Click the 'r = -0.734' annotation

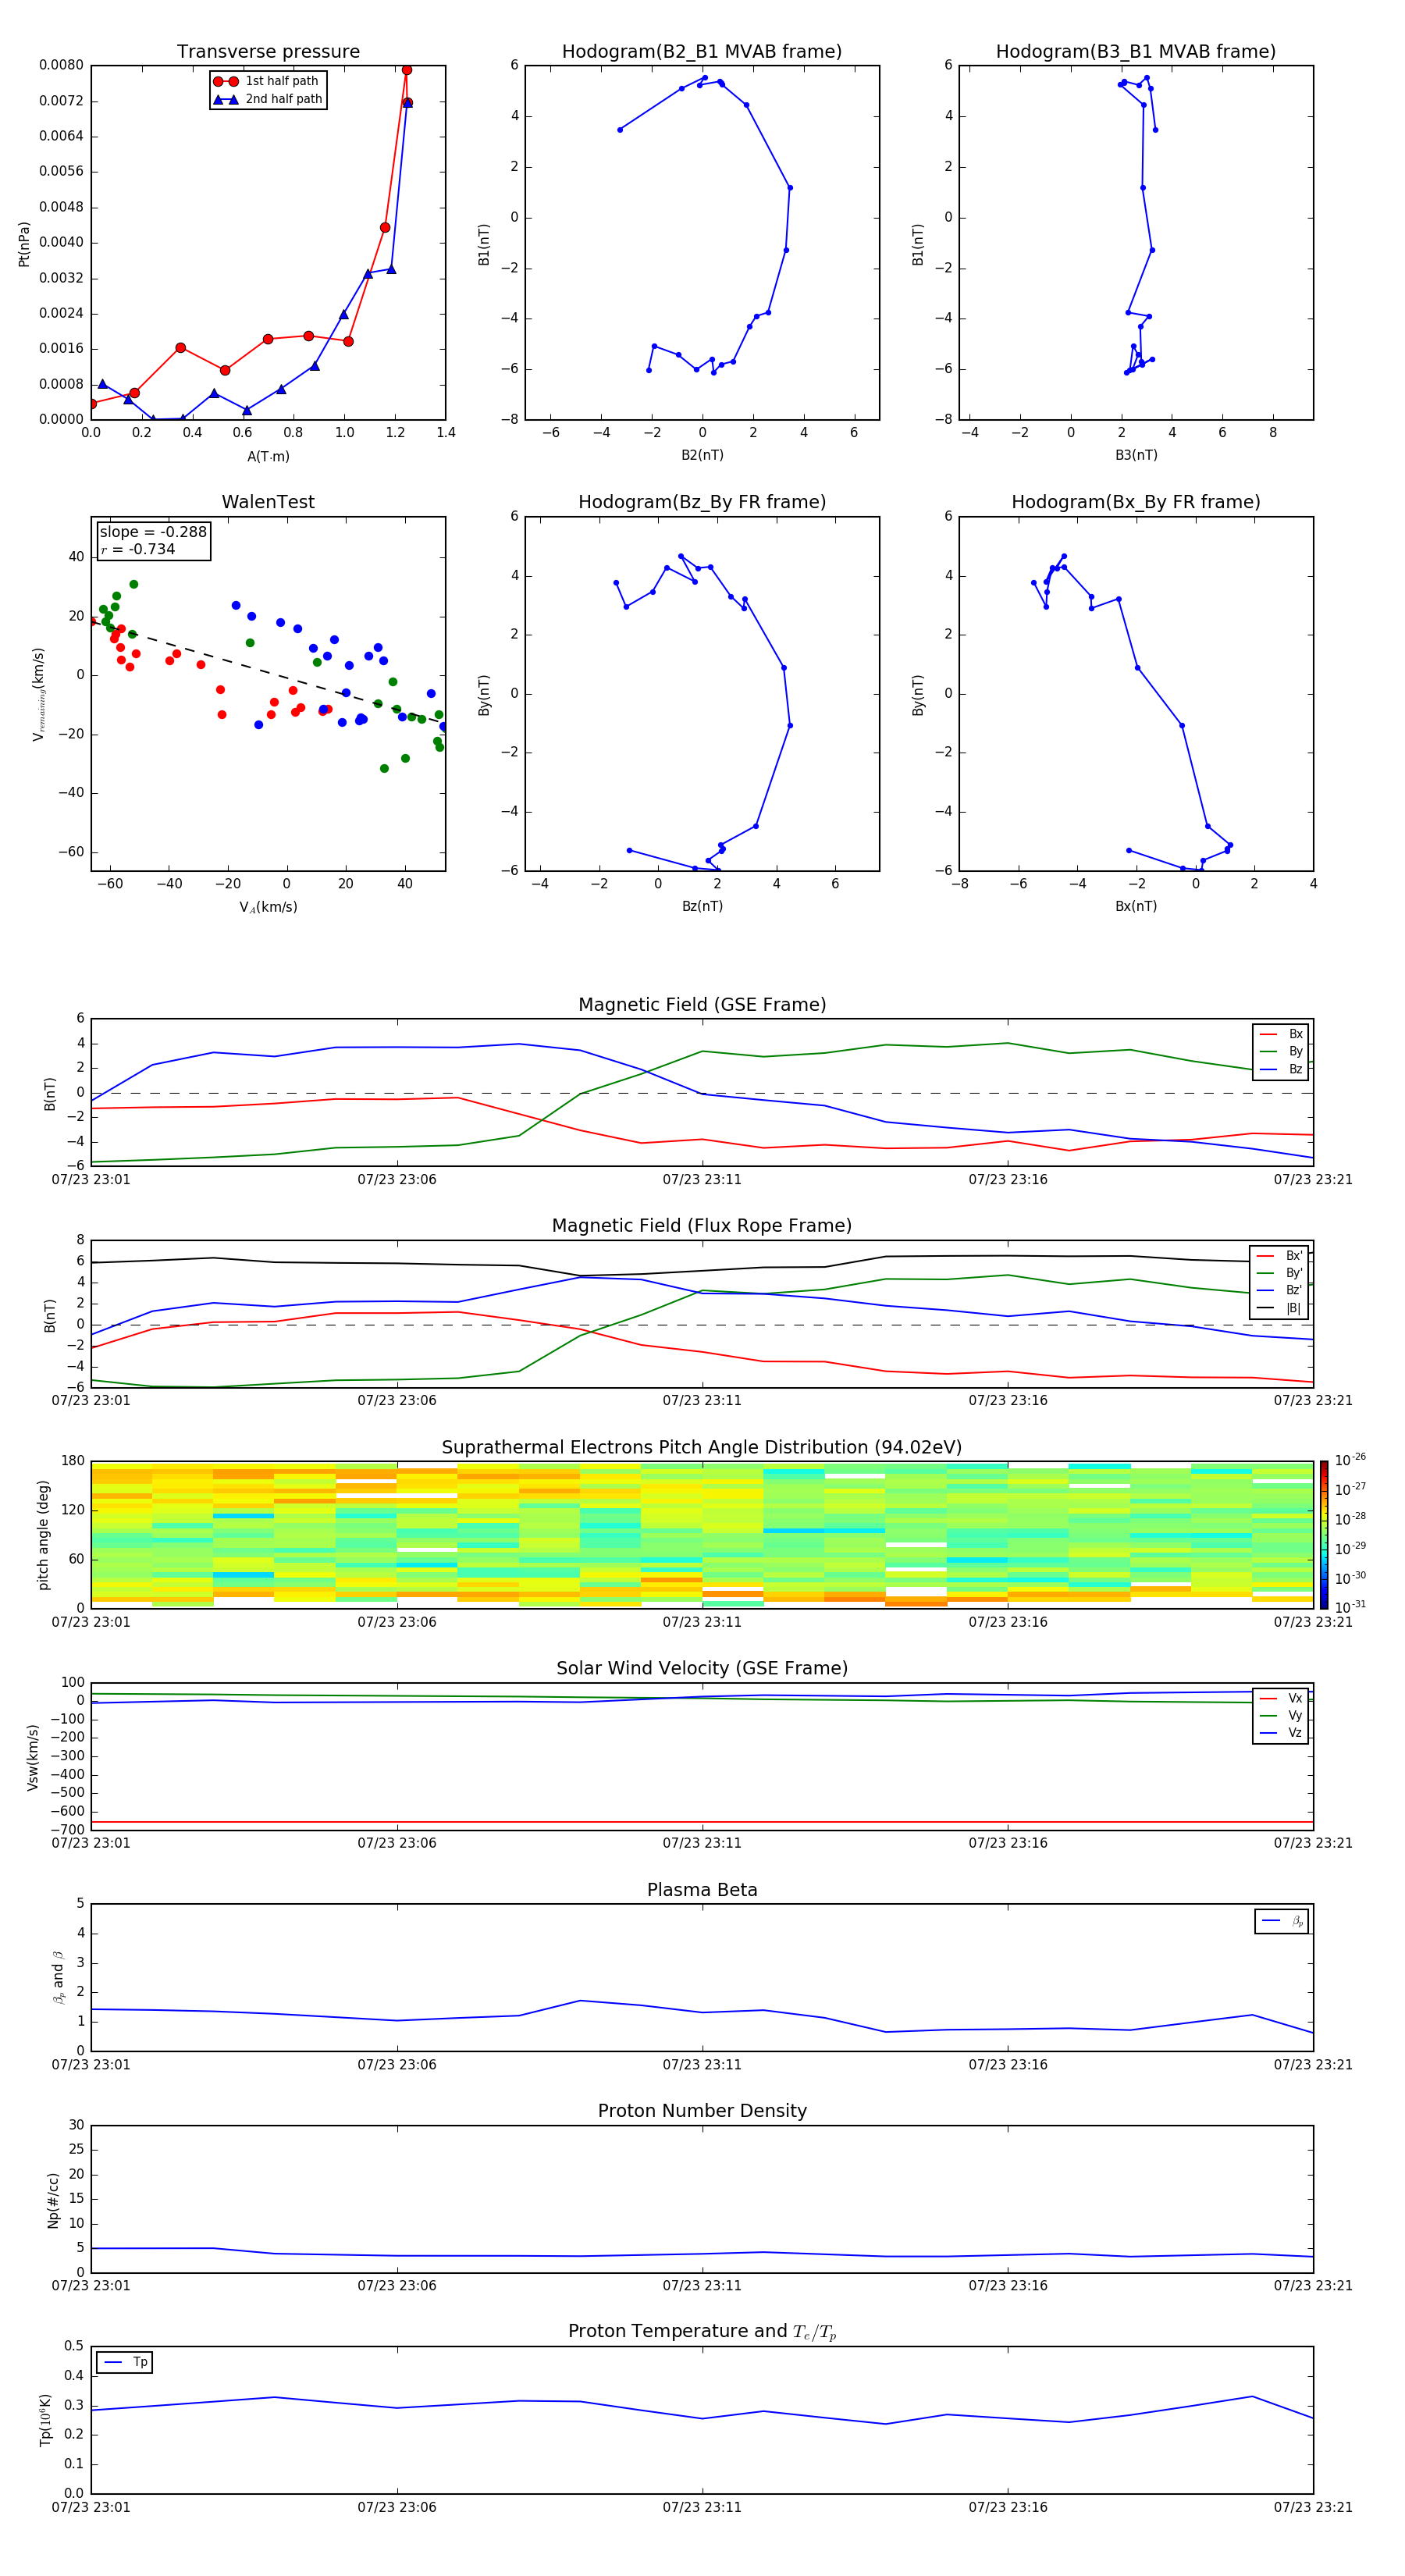click(x=138, y=549)
